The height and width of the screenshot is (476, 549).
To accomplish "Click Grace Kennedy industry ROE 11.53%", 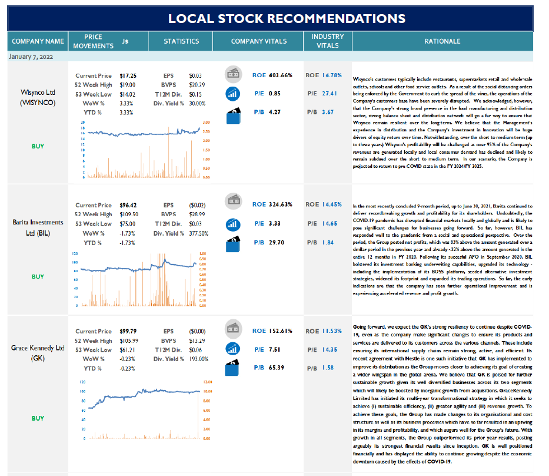I will tap(332, 331).
